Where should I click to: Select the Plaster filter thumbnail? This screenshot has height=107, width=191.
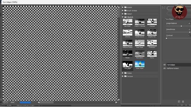coord(127,53)
